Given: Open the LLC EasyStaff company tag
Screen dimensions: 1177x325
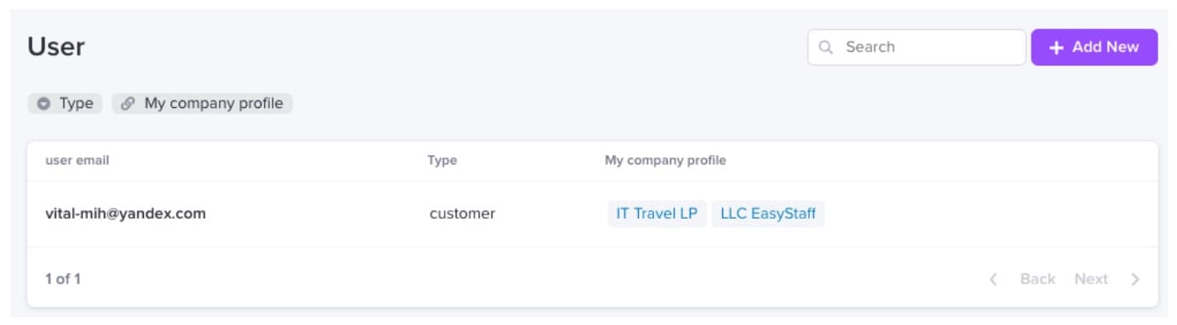Looking at the screenshot, I should pyautogui.click(x=768, y=214).
